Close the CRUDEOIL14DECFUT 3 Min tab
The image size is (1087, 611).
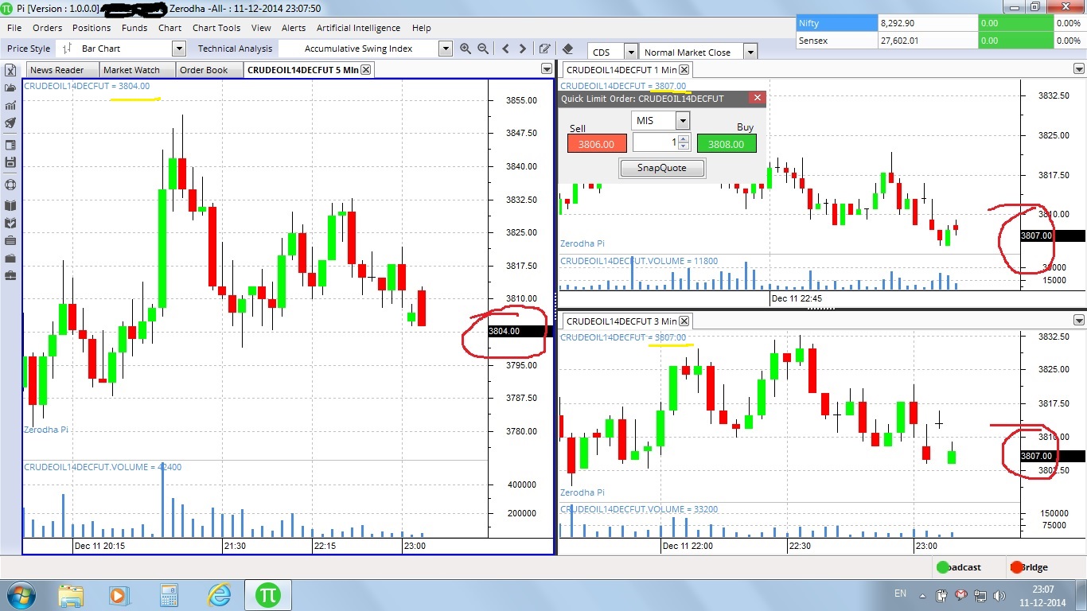tap(684, 321)
